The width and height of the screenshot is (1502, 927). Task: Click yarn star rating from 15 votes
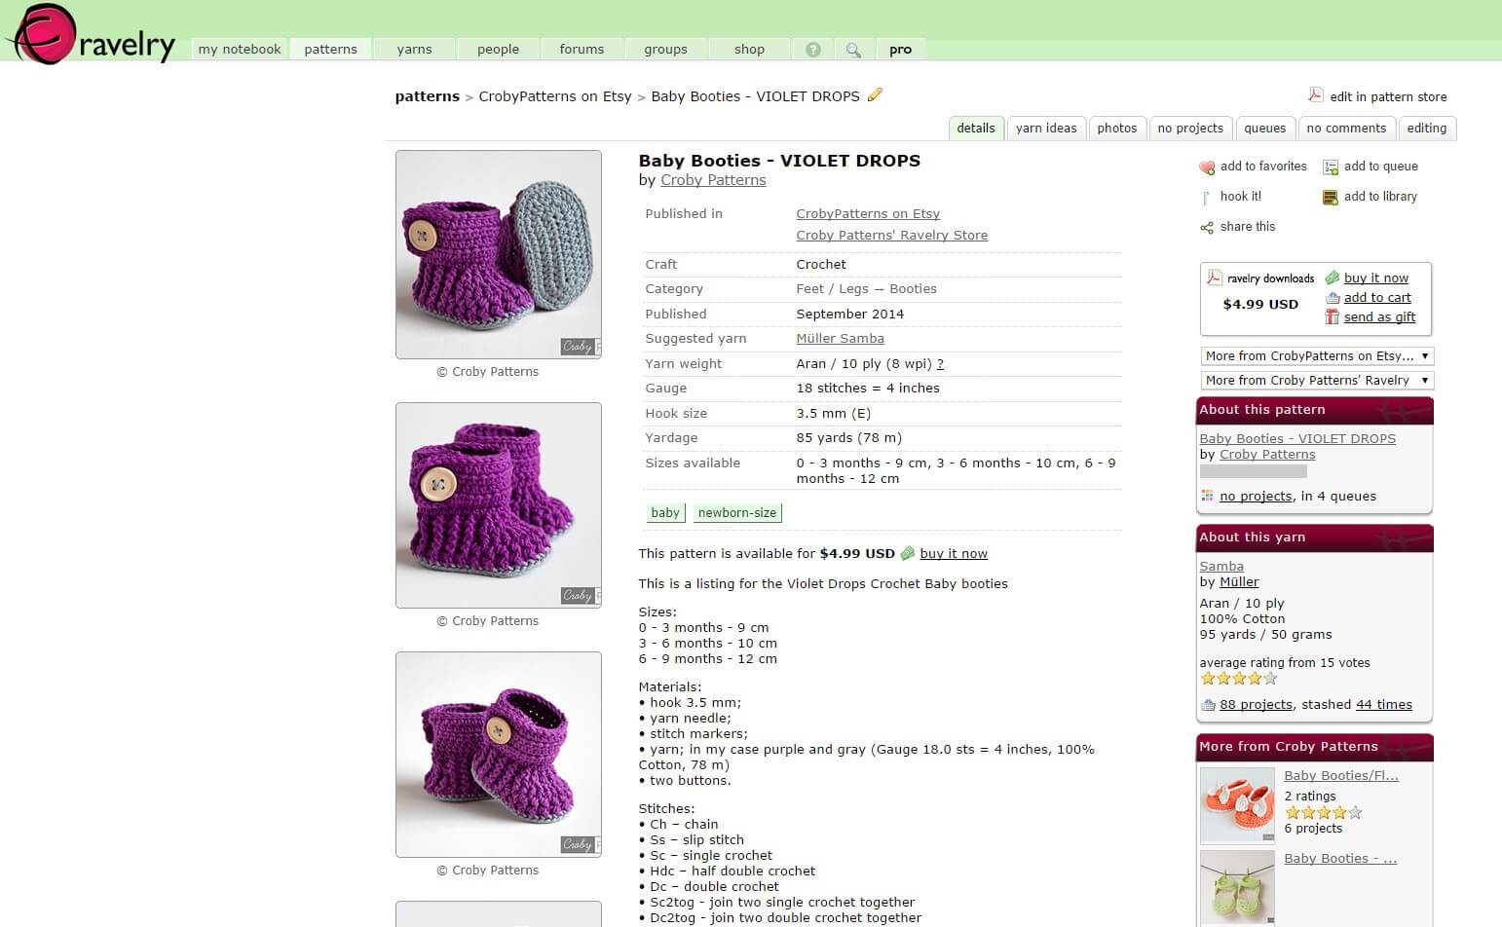pyautogui.click(x=1239, y=679)
